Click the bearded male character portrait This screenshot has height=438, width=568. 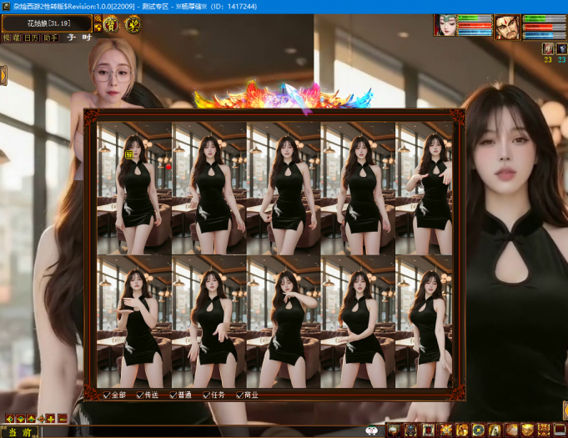coord(508,27)
